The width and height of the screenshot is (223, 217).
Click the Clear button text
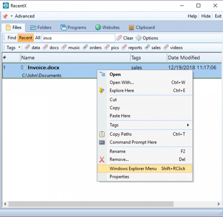128,38
